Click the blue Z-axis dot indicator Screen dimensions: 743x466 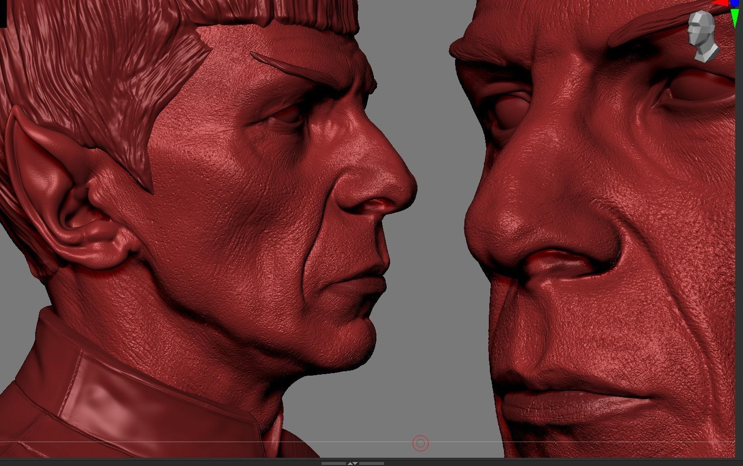click(x=735, y=3)
